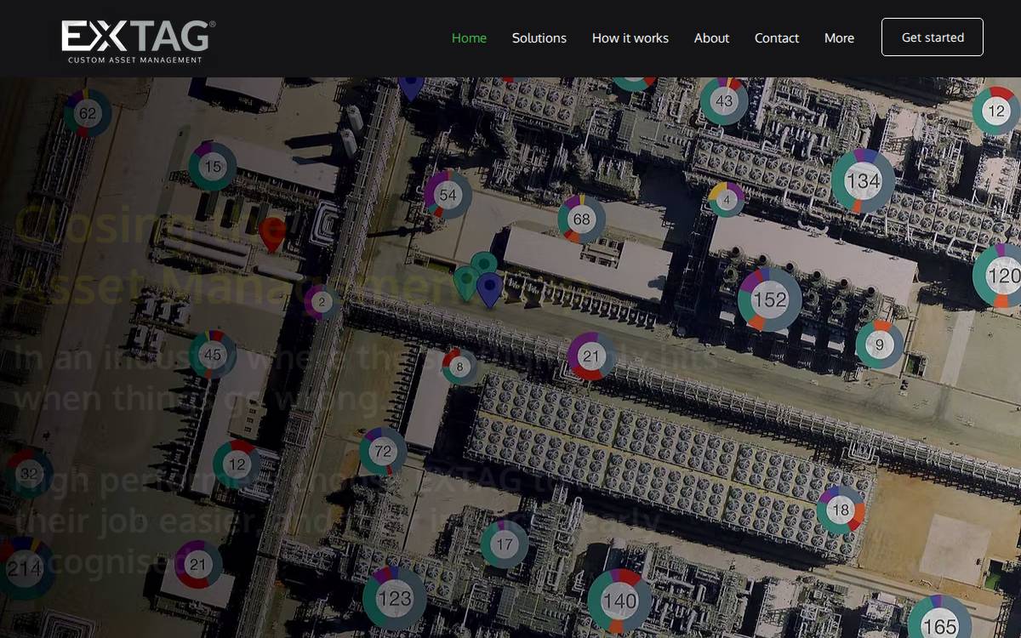Click the cluster marker labeled 32
Screen dimensions: 1021x638
[x=29, y=473]
